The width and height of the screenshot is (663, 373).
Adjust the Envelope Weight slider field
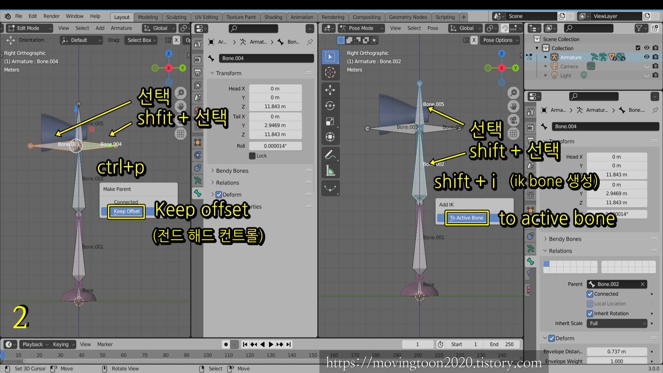click(x=616, y=361)
